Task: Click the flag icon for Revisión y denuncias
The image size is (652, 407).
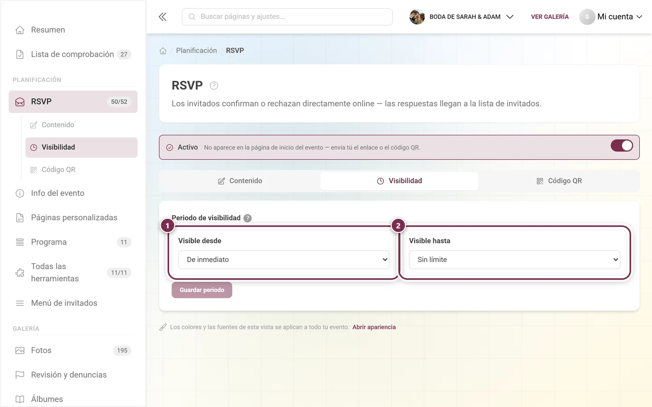Action: click(20, 375)
